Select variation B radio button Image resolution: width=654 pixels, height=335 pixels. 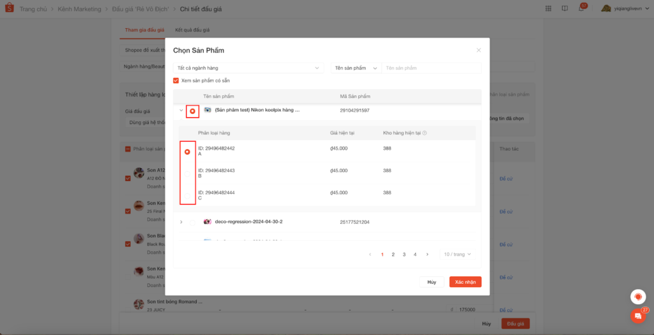click(x=187, y=173)
